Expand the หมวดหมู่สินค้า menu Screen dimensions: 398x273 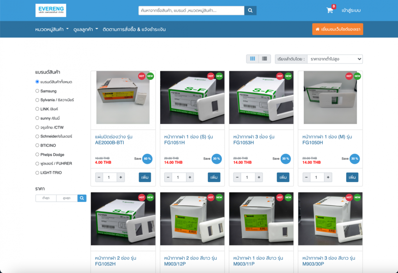pyautogui.click(x=52, y=29)
